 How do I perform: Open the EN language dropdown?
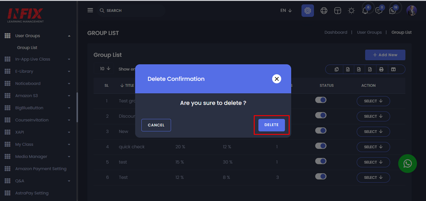(286, 10)
